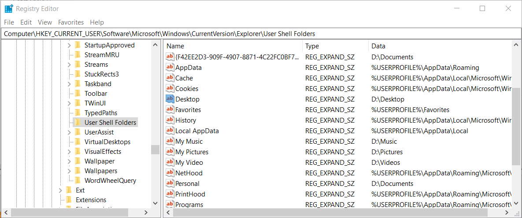Screen dimensions: 522x218
Task: Click the D:\Pictures data cell
Action: click(x=387, y=152)
